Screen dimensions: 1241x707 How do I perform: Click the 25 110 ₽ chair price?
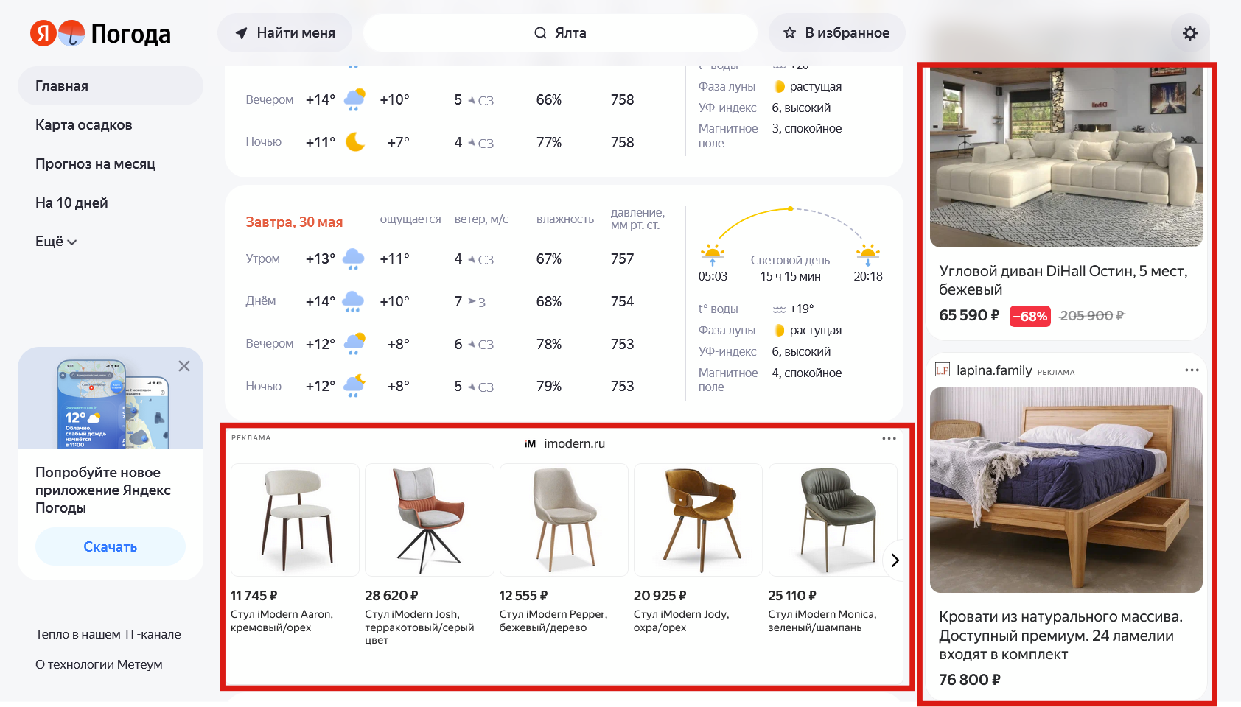792,596
